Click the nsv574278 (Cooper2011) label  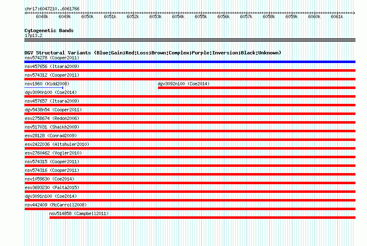(52, 58)
